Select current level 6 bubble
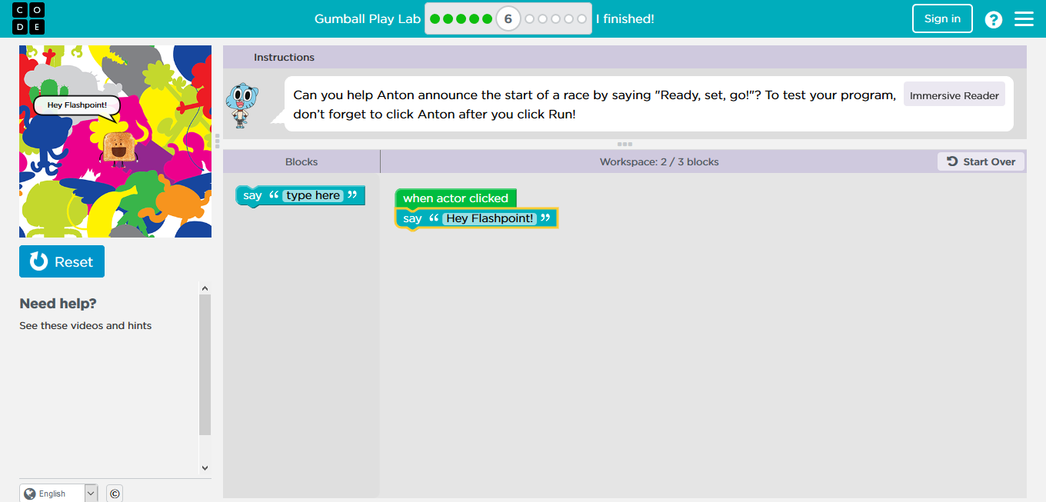The height and width of the screenshot is (502, 1046). coord(508,18)
